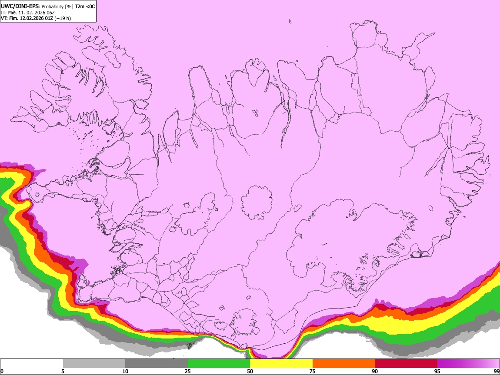Click the 'VT: Fim. 12.02.2026 01Z' line
This screenshot has width=500, height=375.
click(x=27, y=18)
